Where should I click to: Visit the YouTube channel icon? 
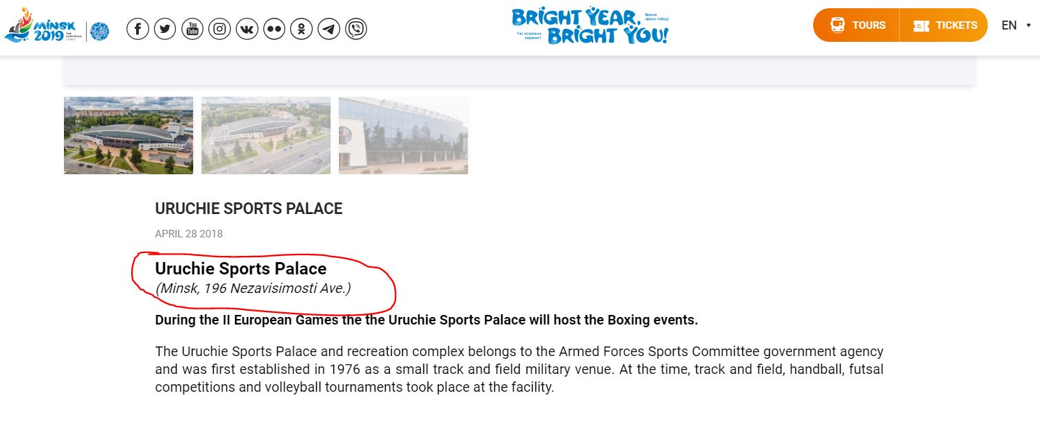pyautogui.click(x=192, y=29)
